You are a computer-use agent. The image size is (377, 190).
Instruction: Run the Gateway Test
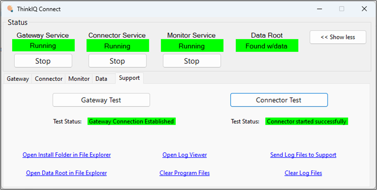point(101,100)
